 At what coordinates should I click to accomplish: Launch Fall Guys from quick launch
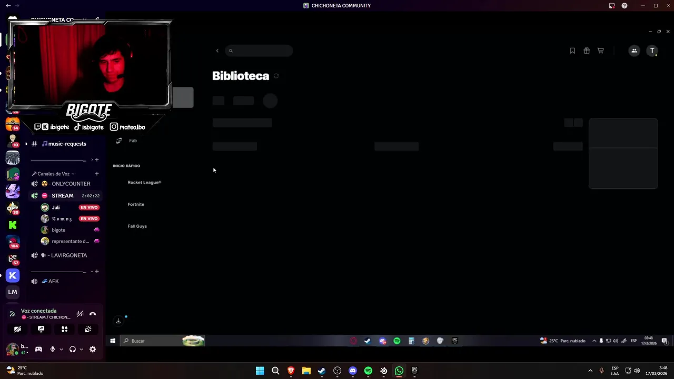(x=137, y=226)
